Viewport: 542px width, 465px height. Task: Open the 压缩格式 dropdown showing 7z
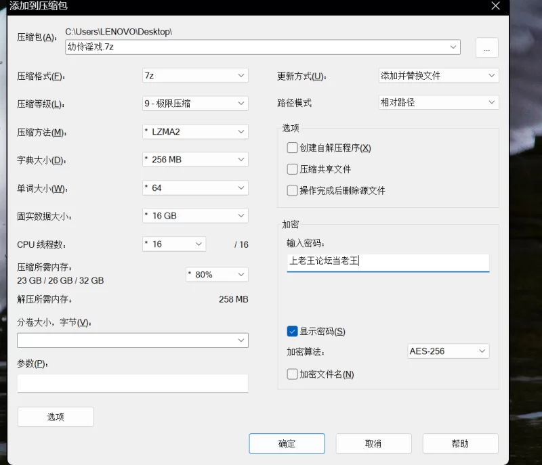(195, 76)
